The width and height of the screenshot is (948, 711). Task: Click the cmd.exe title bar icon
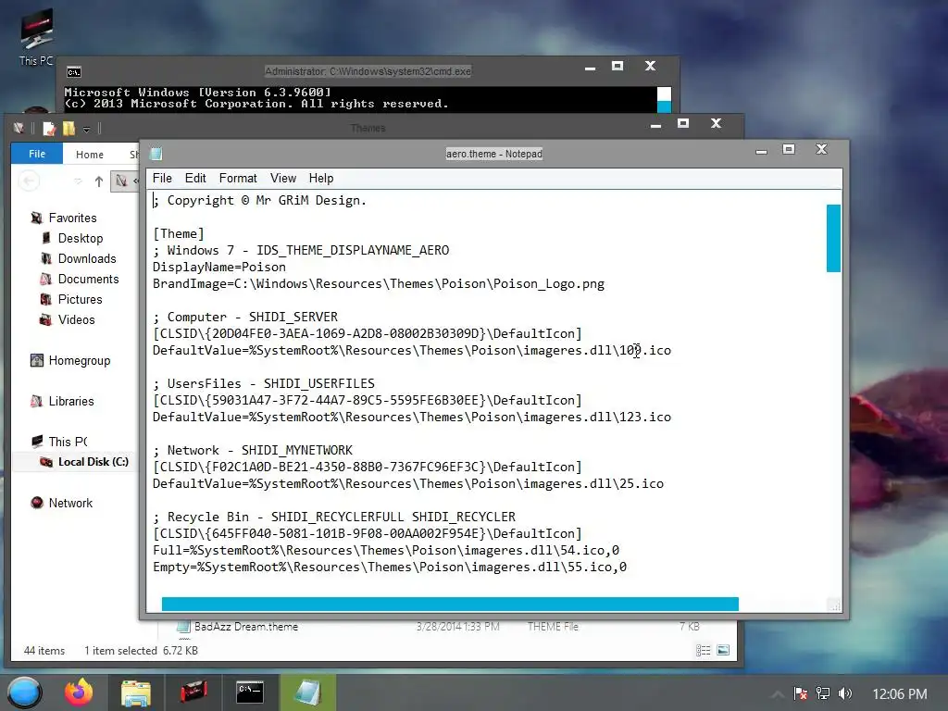point(74,72)
